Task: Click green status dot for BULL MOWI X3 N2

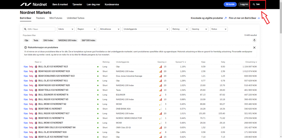Action: coord(98,104)
